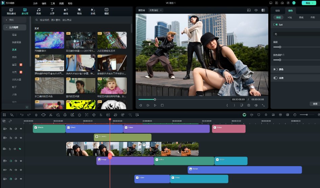Screen dimensions: 320x188
Task: Open the 贴纸 stickers tab
Action: tap(93, 11)
